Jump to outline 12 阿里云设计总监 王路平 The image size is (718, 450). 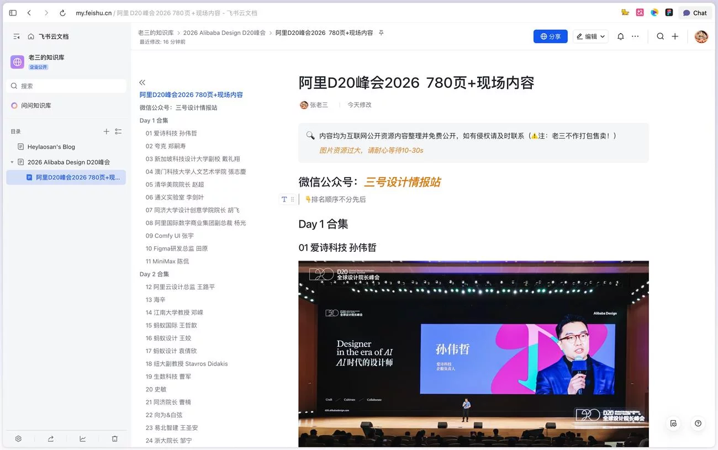click(180, 287)
